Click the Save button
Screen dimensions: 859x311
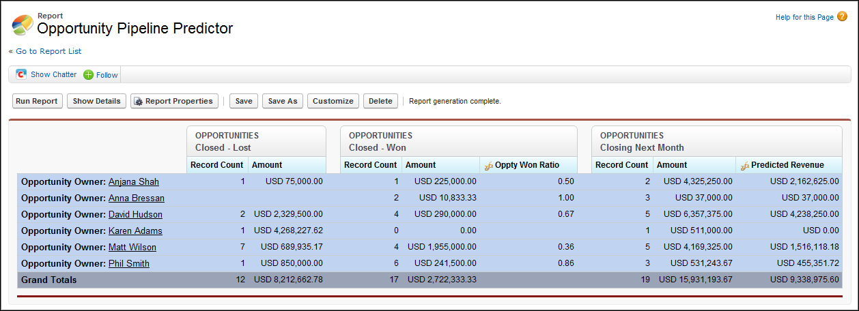point(244,101)
